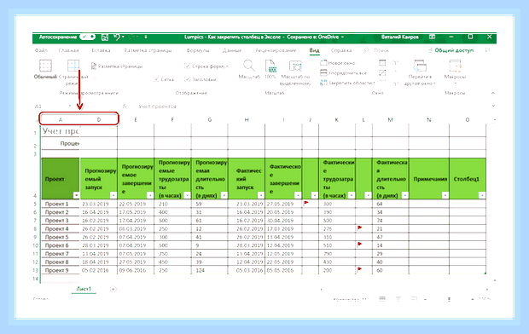This screenshot has height=334, width=529.
Task: Switch to the Данные tab
Action: [232, 50]
